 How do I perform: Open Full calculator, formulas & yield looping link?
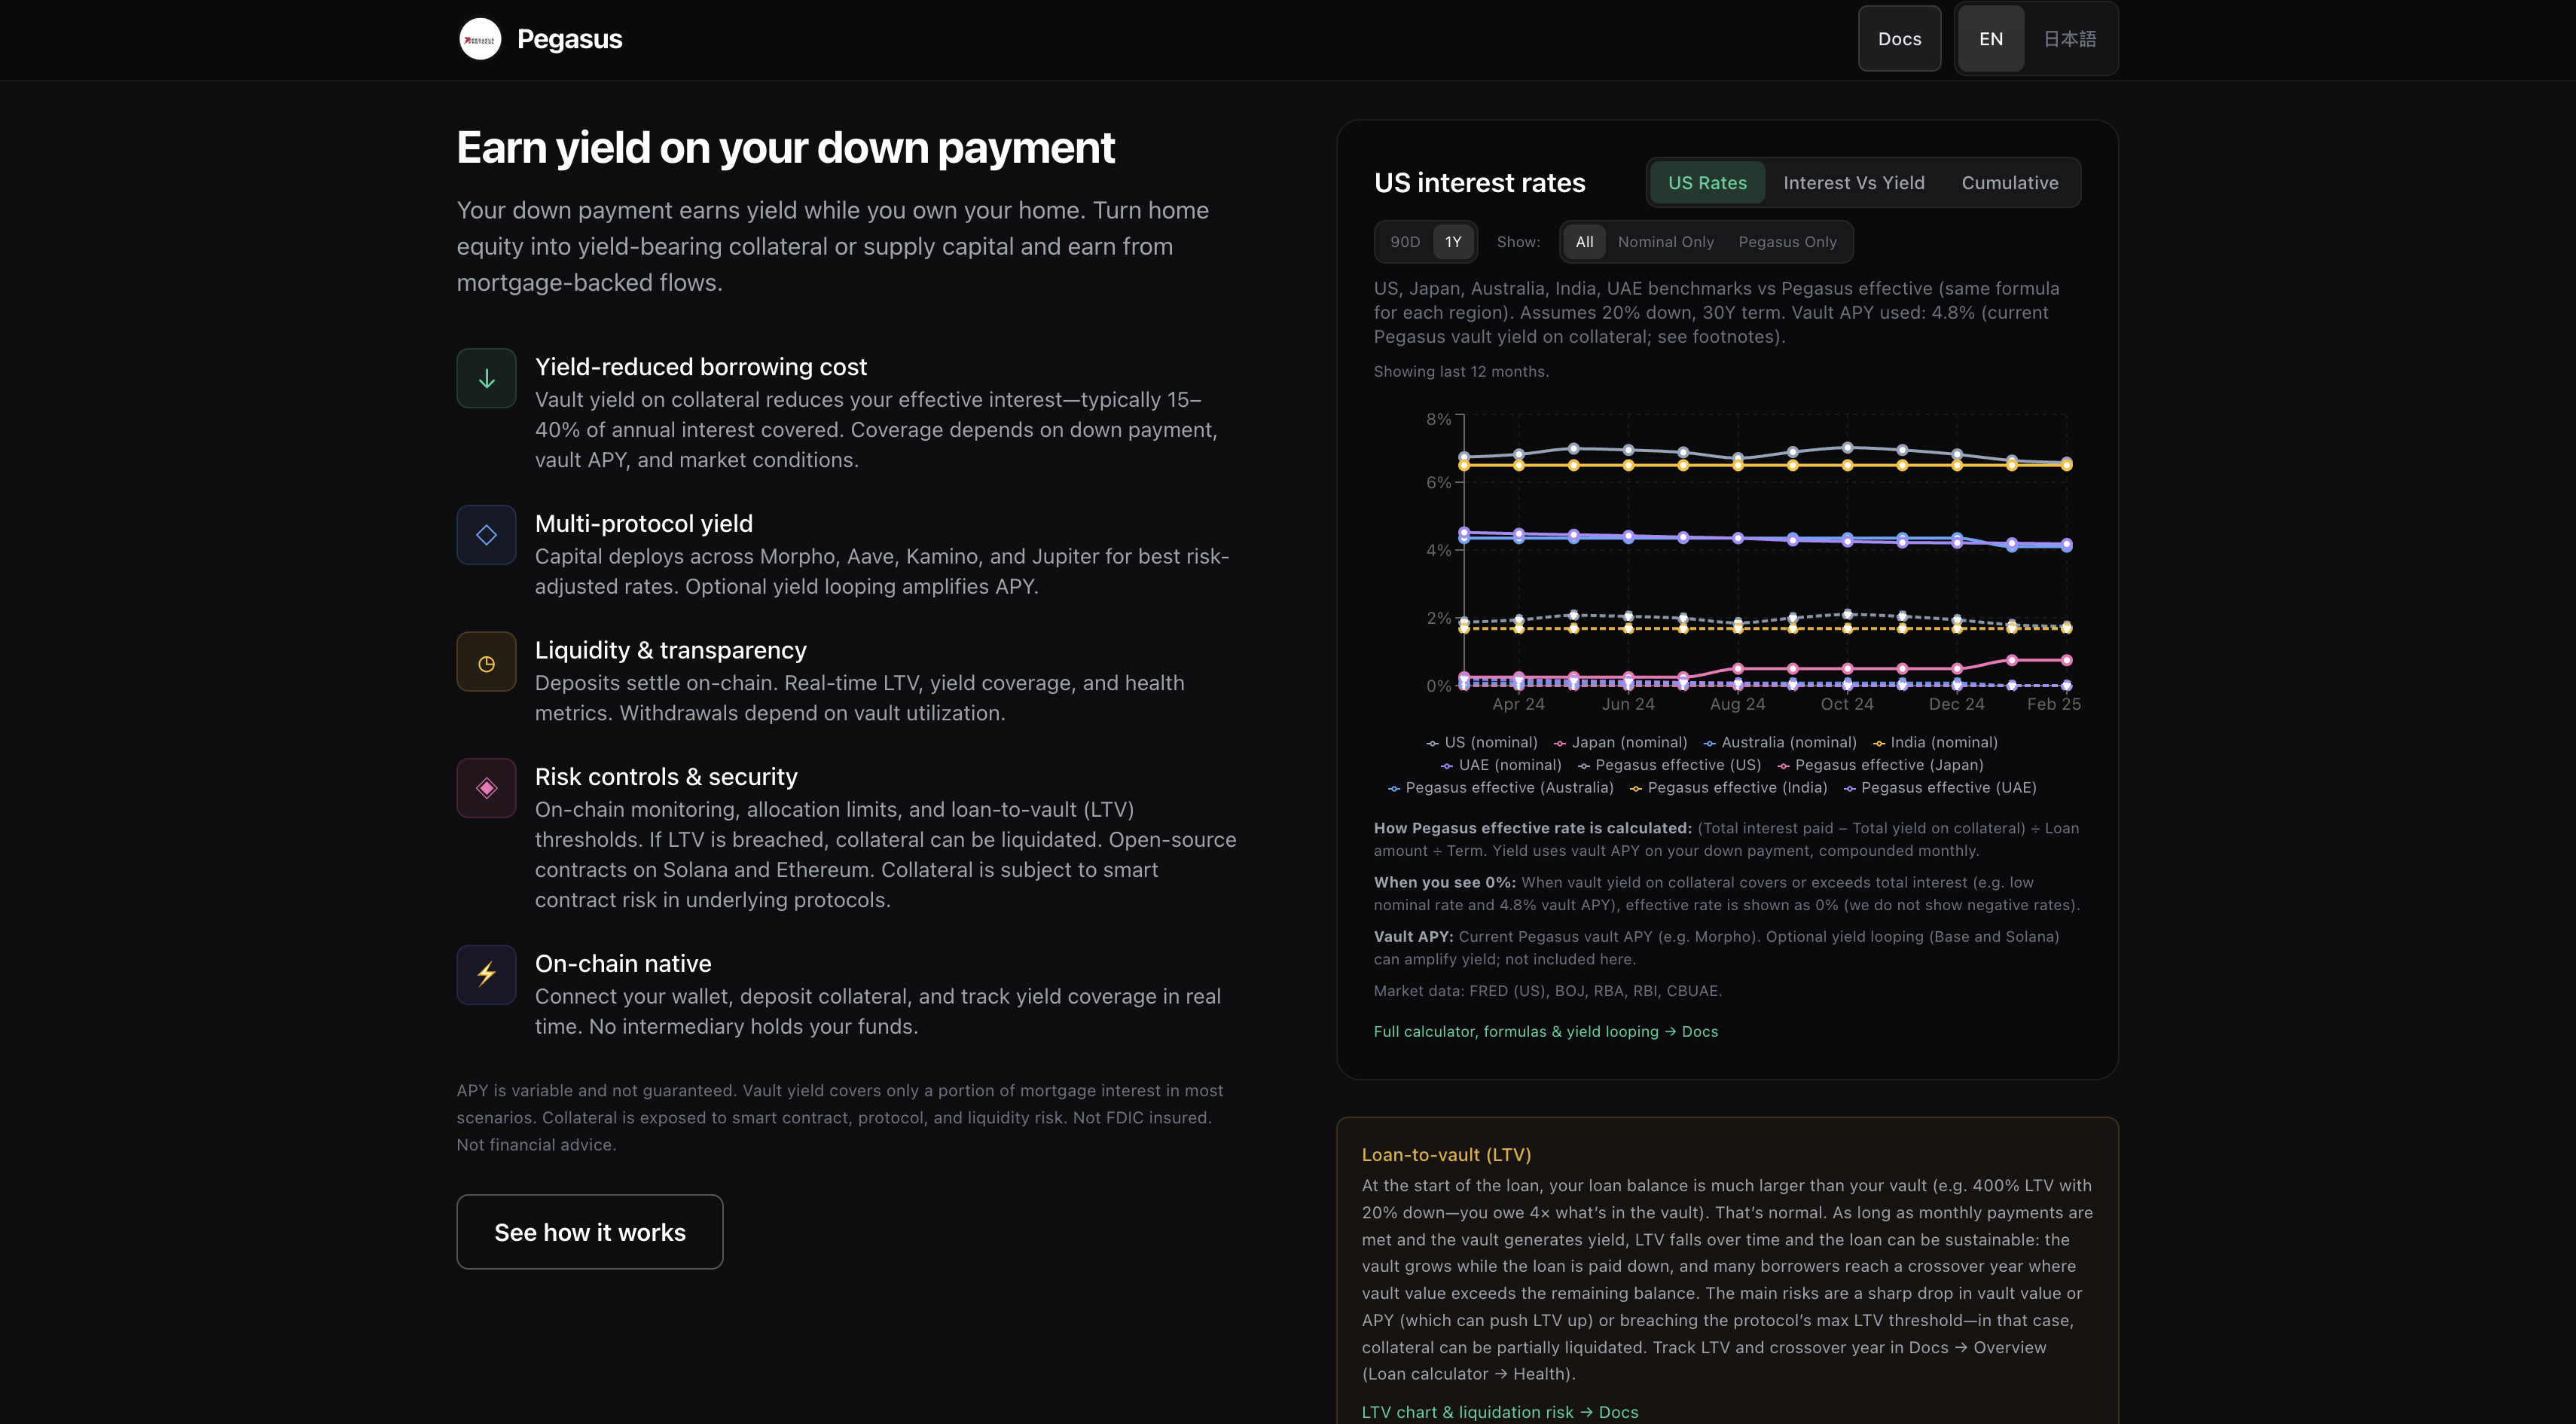(x=1545, y=1031)
